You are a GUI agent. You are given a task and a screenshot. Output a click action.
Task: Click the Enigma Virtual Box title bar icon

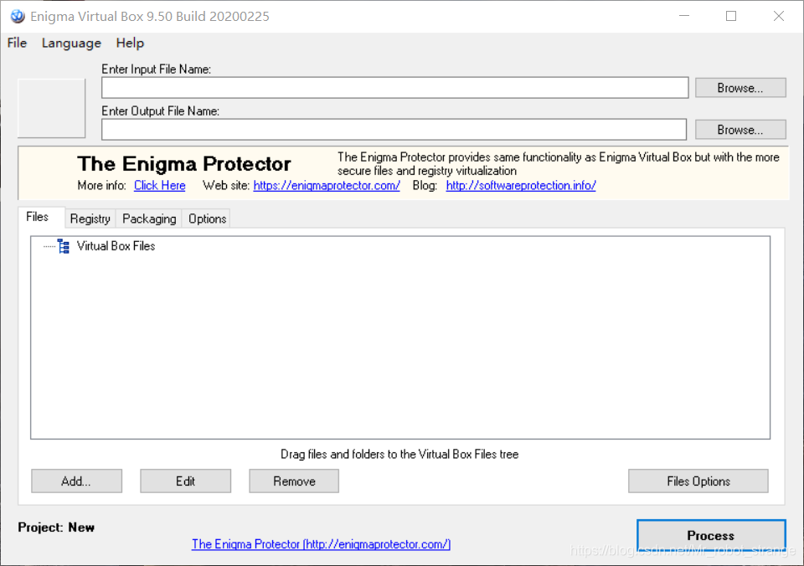click(x=18, y=17)
